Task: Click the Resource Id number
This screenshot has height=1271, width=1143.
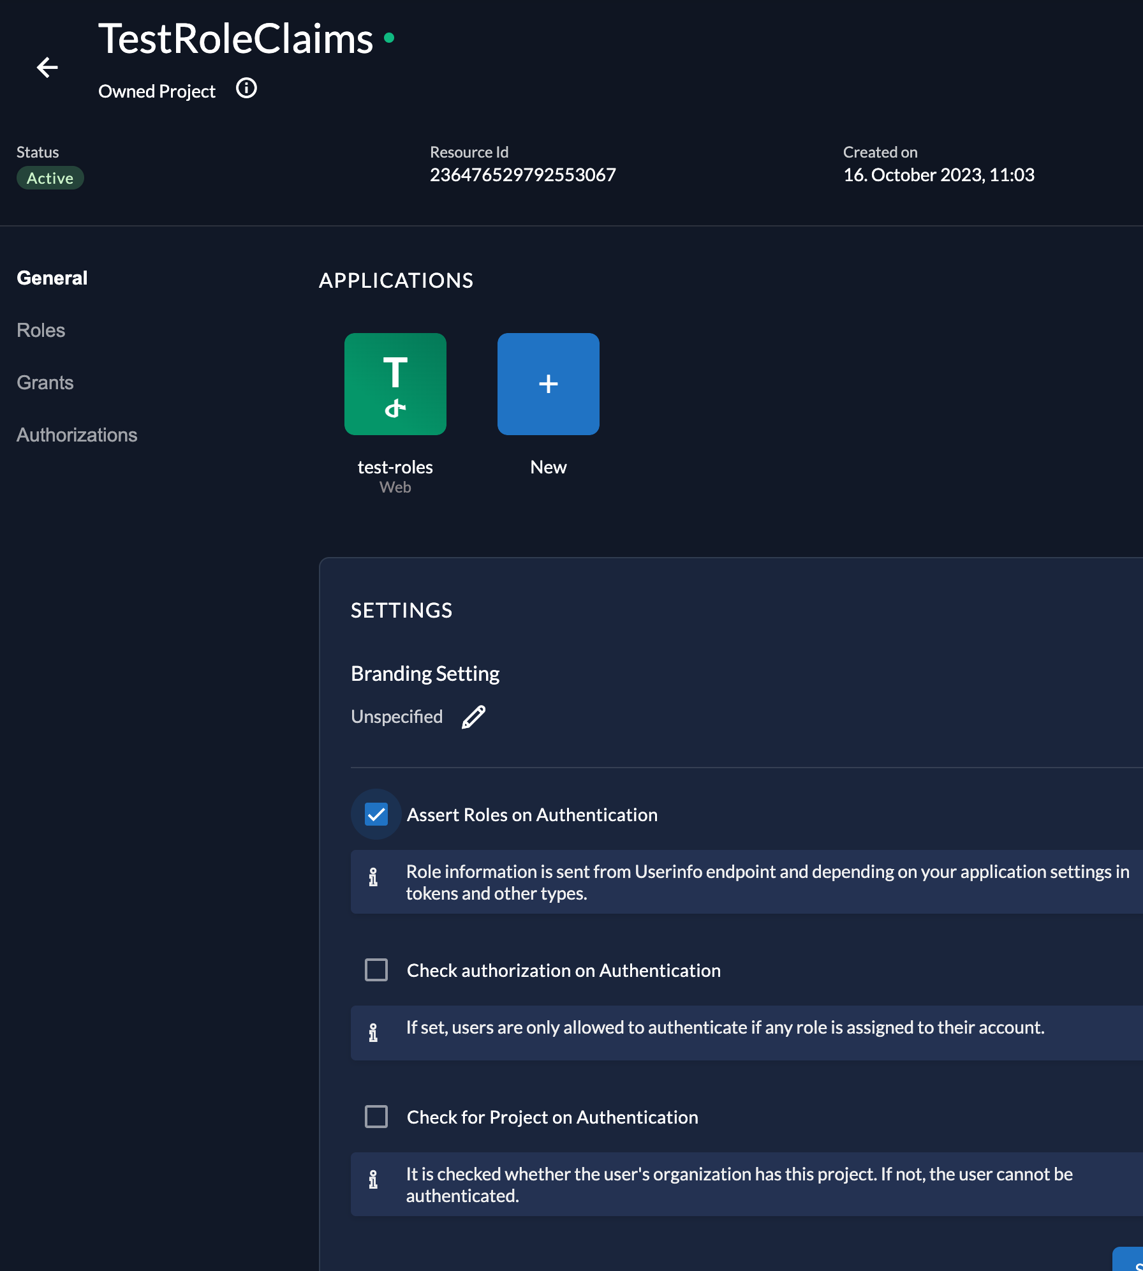Action: coord(523,175)
